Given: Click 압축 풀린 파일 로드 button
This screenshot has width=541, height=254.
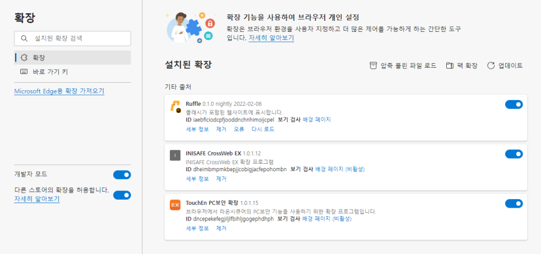Looking at the screenshot, I should [403, 65].
